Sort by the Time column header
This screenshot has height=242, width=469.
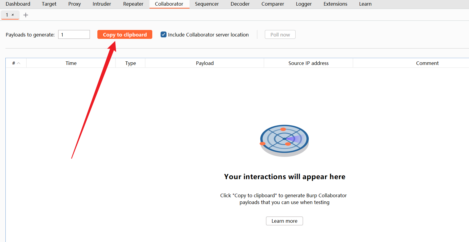click(71, 63)
